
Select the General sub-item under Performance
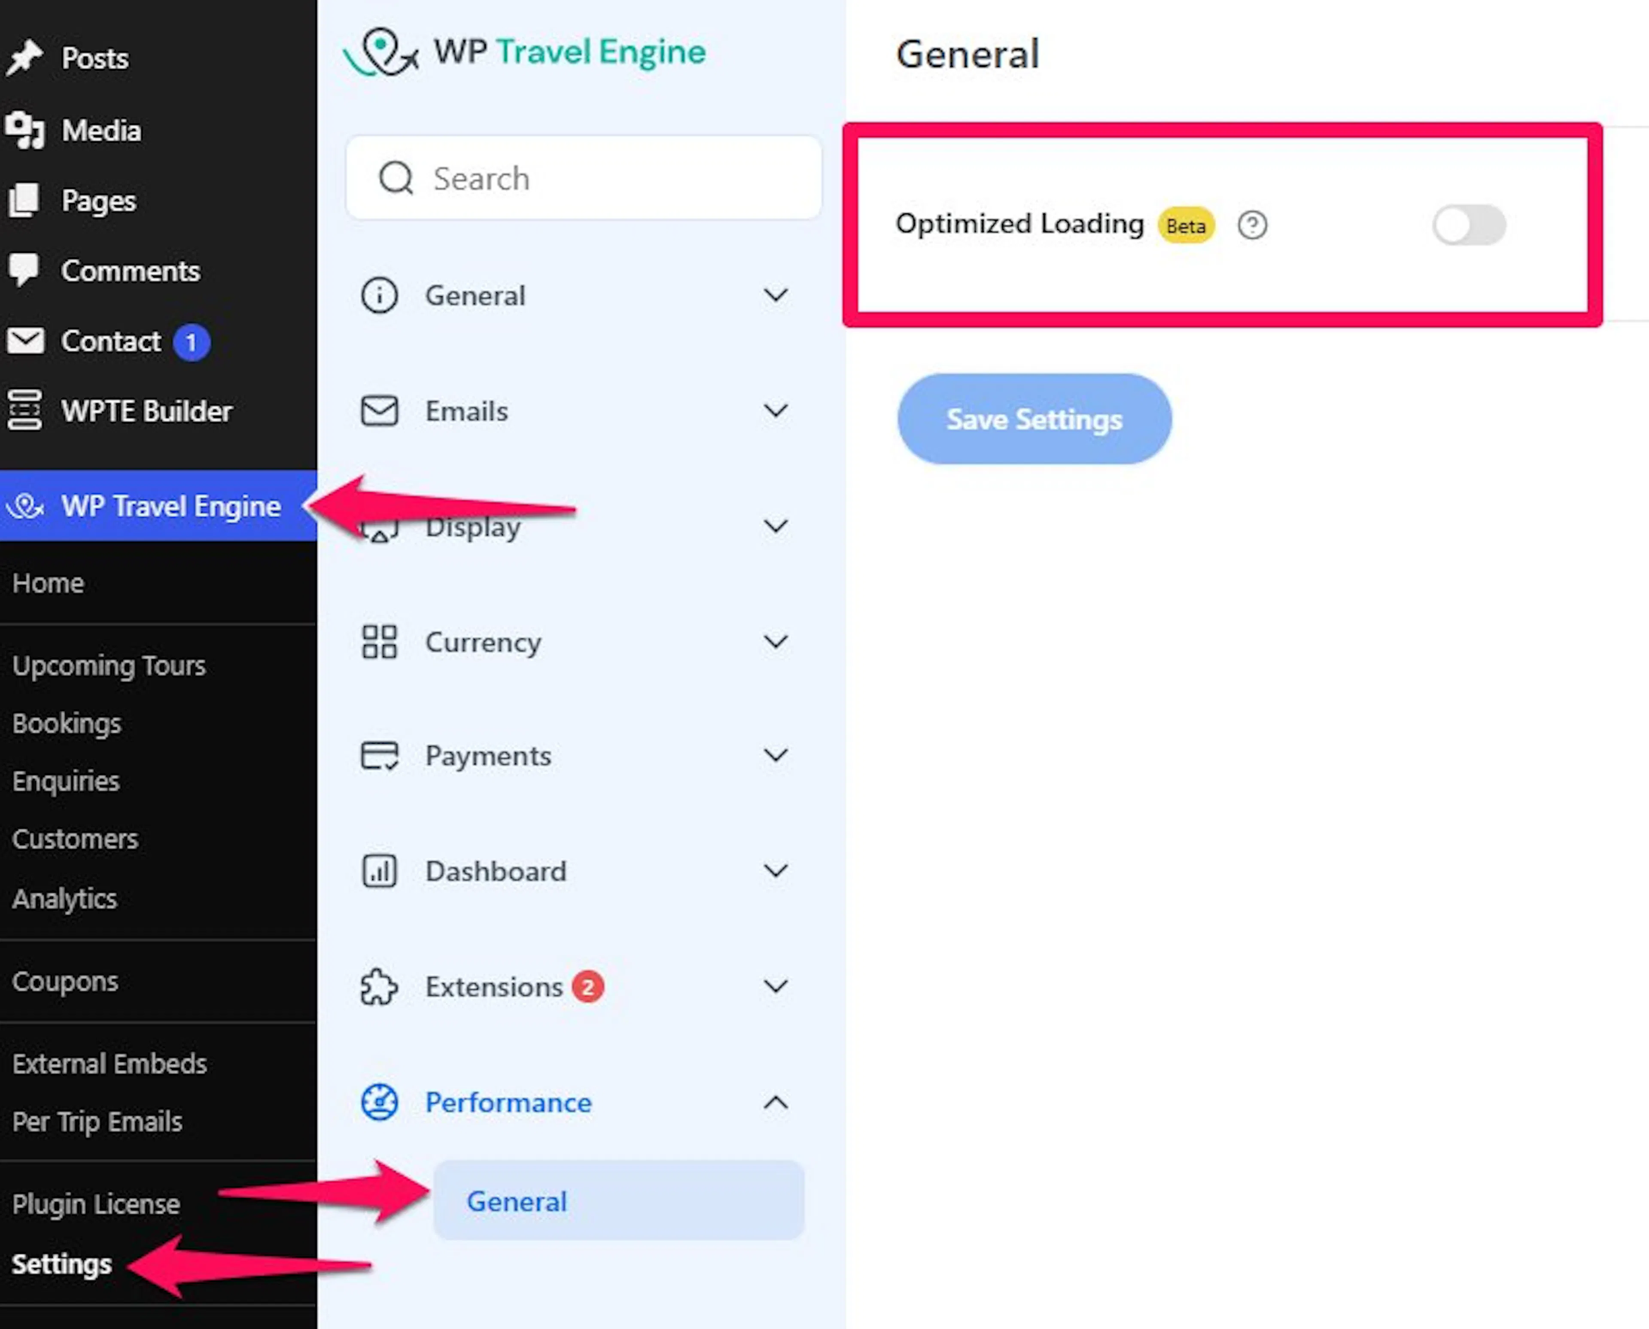click(x=618, y=1200)
